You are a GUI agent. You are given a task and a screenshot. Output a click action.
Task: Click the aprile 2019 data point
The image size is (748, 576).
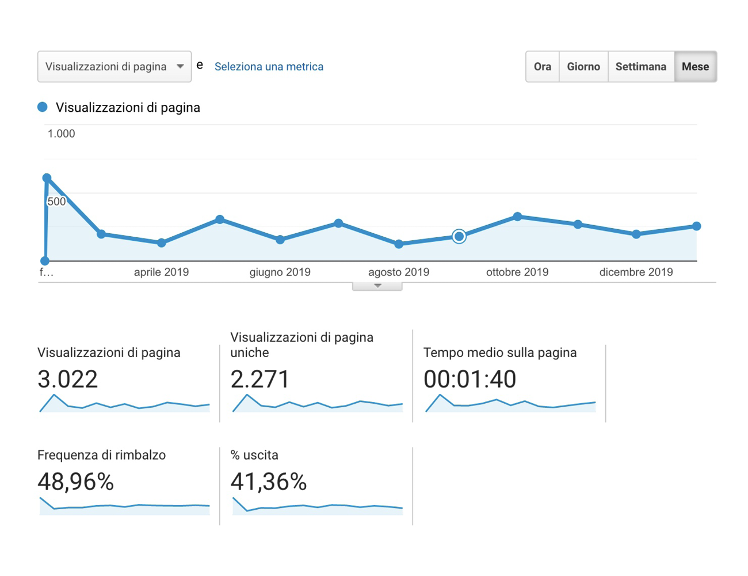[161, 243]
